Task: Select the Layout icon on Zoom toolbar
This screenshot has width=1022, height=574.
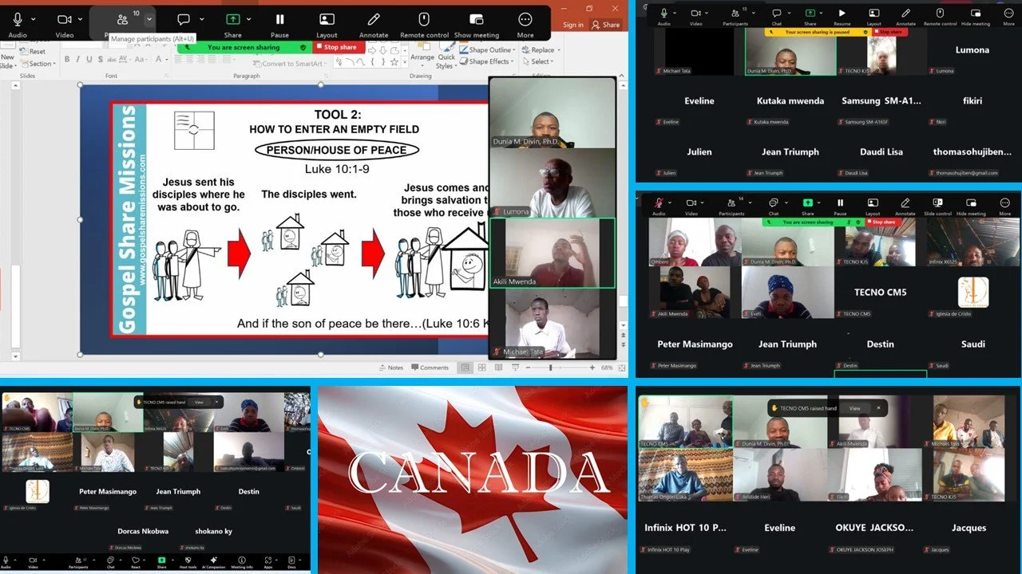Action: click(x=327, y=20)
